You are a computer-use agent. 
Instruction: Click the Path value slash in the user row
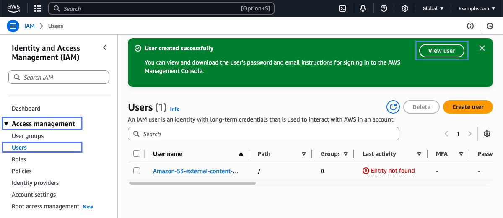pos(259,171)
